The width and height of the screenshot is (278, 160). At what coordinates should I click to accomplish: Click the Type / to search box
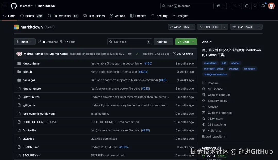(187, 6)
